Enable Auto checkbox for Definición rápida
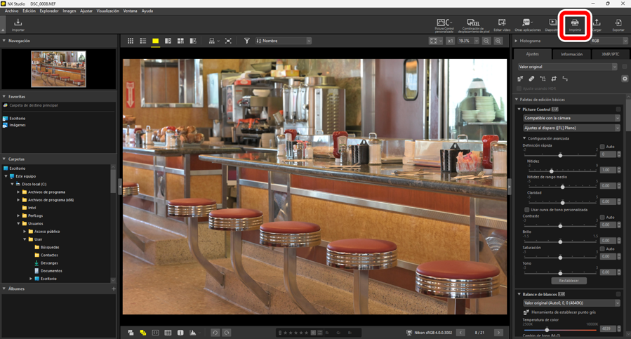Image resolution: width=631 pixels, height=339 pixels. click(x=602, y=147)
